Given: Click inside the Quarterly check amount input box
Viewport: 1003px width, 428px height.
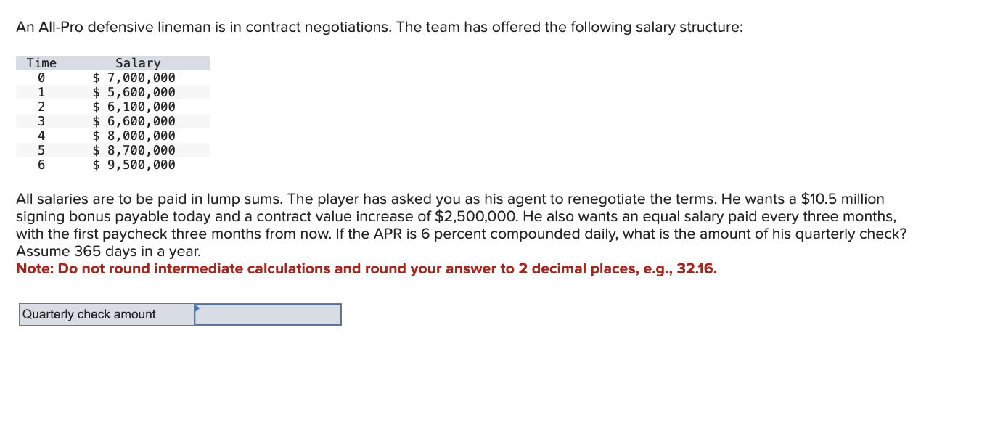Looking at the screenshot, I should (269, 314).
